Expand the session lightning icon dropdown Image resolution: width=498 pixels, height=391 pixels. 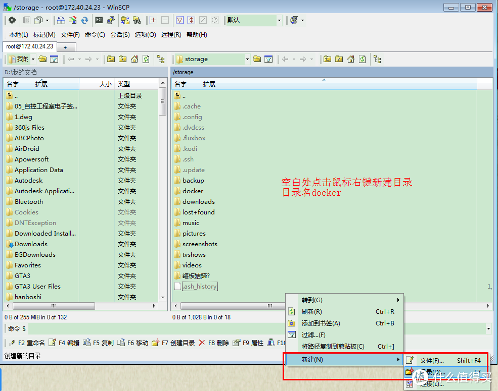coord(302,21)
